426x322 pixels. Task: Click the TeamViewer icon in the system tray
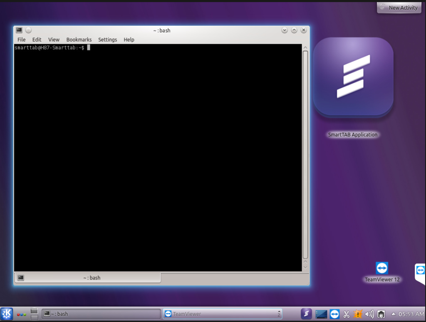point(334,314)
